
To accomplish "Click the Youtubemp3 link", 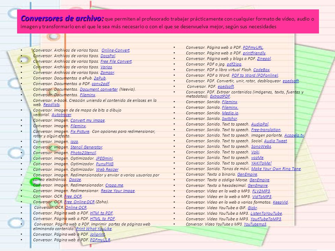I will coord(255,224).
